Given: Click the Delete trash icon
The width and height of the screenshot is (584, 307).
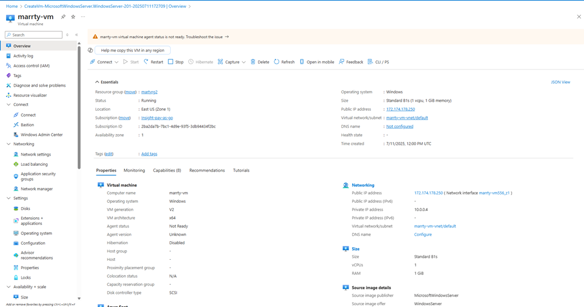Looking at the screenshot, I should [253, 62].
